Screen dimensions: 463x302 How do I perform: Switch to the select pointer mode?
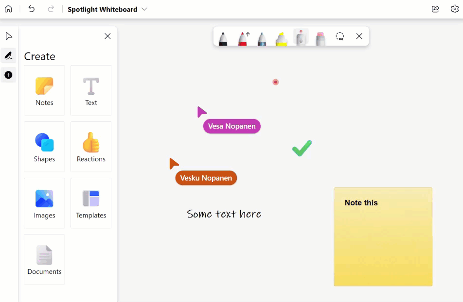[9, 36]
